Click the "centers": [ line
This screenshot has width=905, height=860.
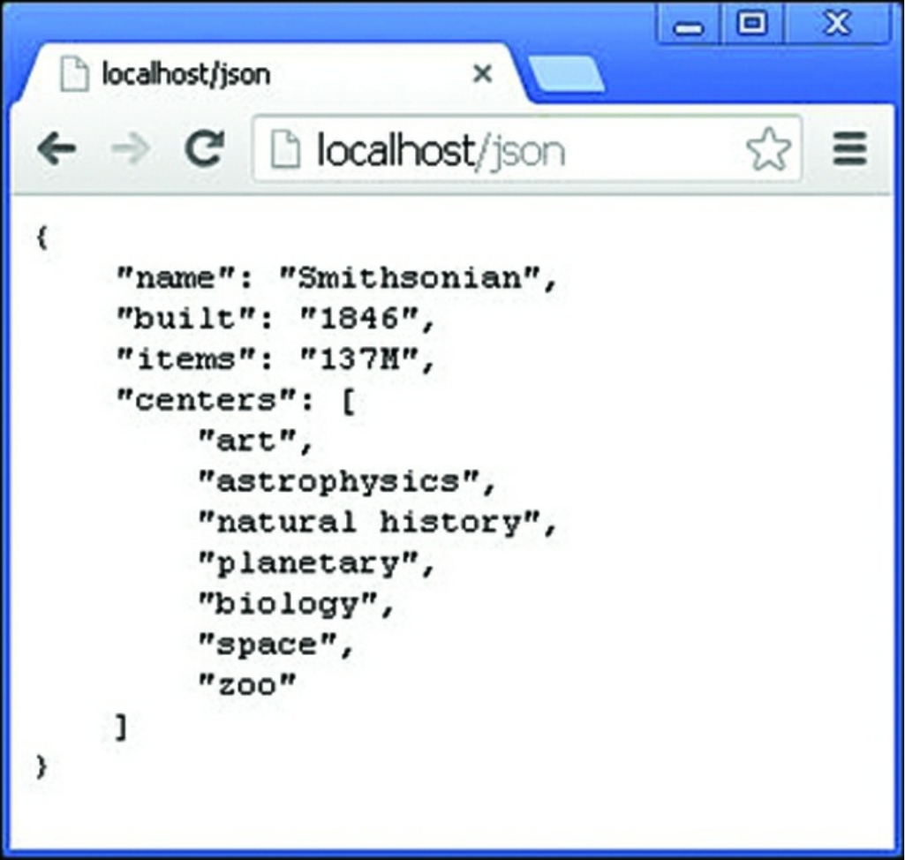point(236,401)
